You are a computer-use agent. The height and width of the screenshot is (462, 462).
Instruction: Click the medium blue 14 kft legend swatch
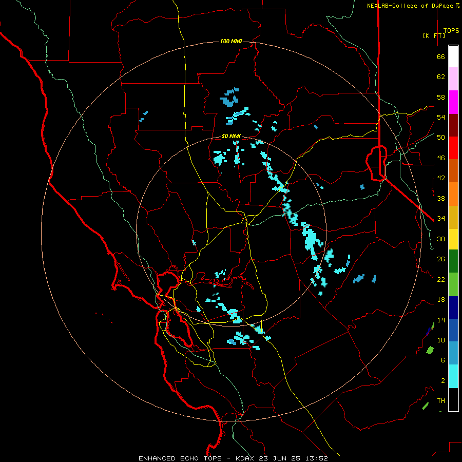(453, 330)
